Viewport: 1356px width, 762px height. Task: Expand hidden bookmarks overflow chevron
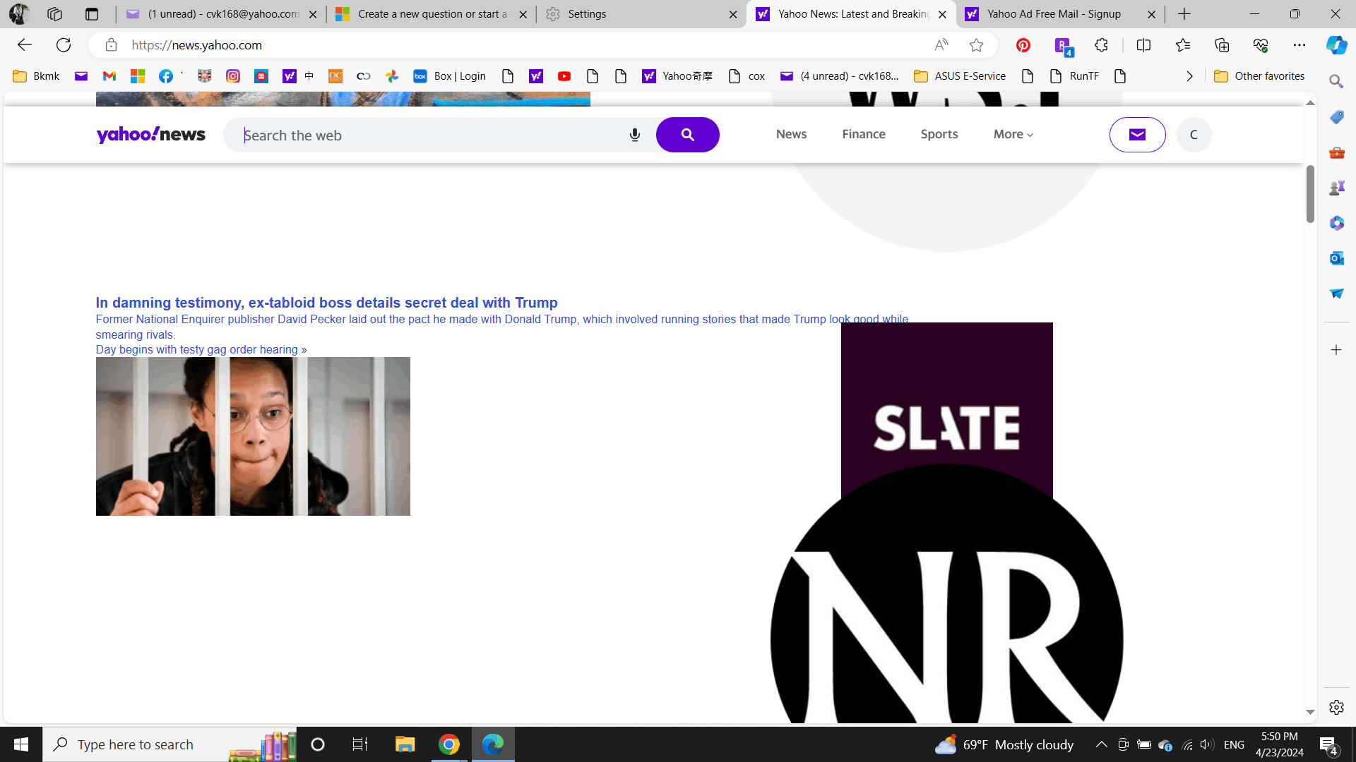(1189, 76)
